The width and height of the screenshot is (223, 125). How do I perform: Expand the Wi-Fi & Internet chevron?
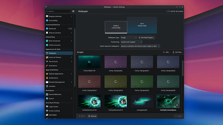pyautogui.click(x=71, y=41)
